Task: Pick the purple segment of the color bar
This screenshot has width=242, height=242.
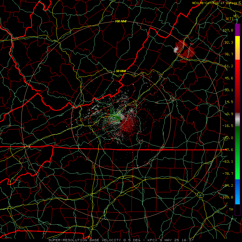Action: point(237,30)
